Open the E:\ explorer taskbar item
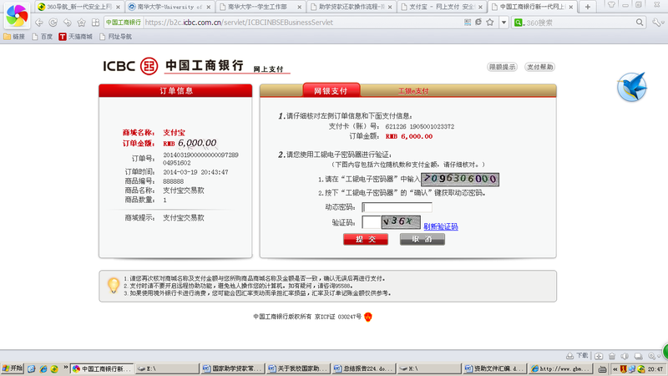 (x=166, y=368)
